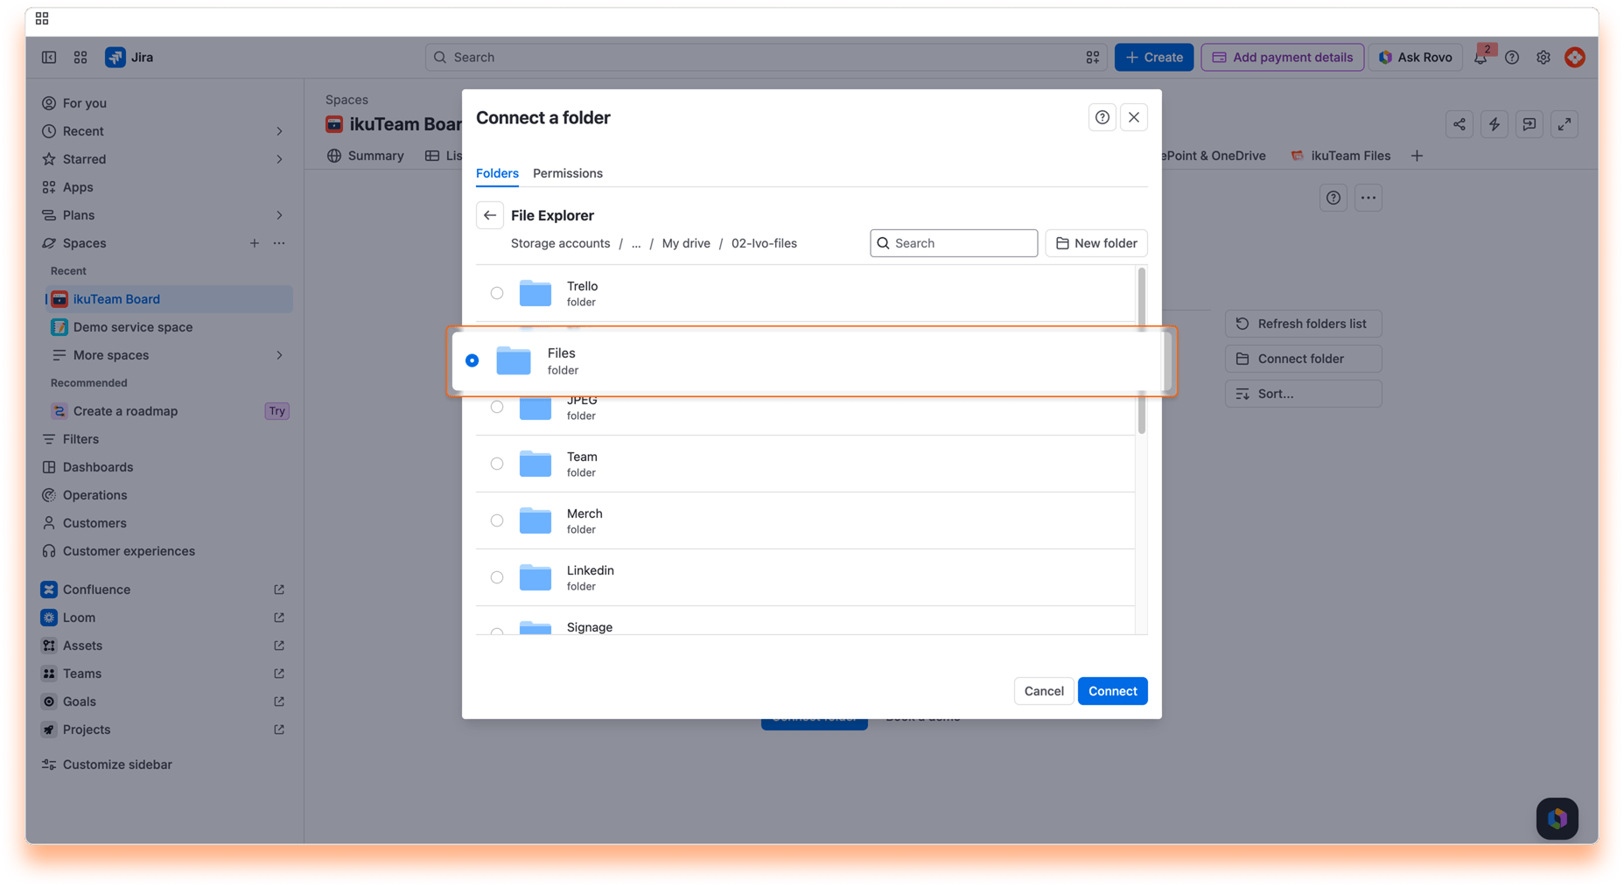This screenshot has width=1624, height=887.
Task: Open the dialog help question icon
Action: pyautogui.click(x=1102, y=117)
